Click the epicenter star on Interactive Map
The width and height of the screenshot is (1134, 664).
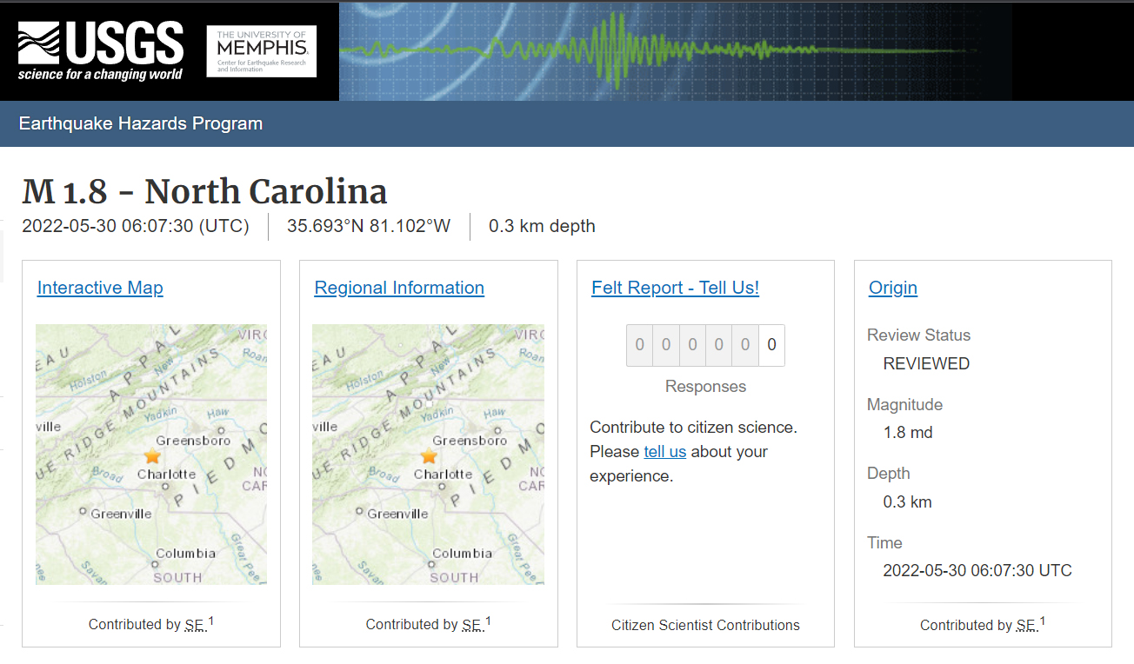coord(152,455)
